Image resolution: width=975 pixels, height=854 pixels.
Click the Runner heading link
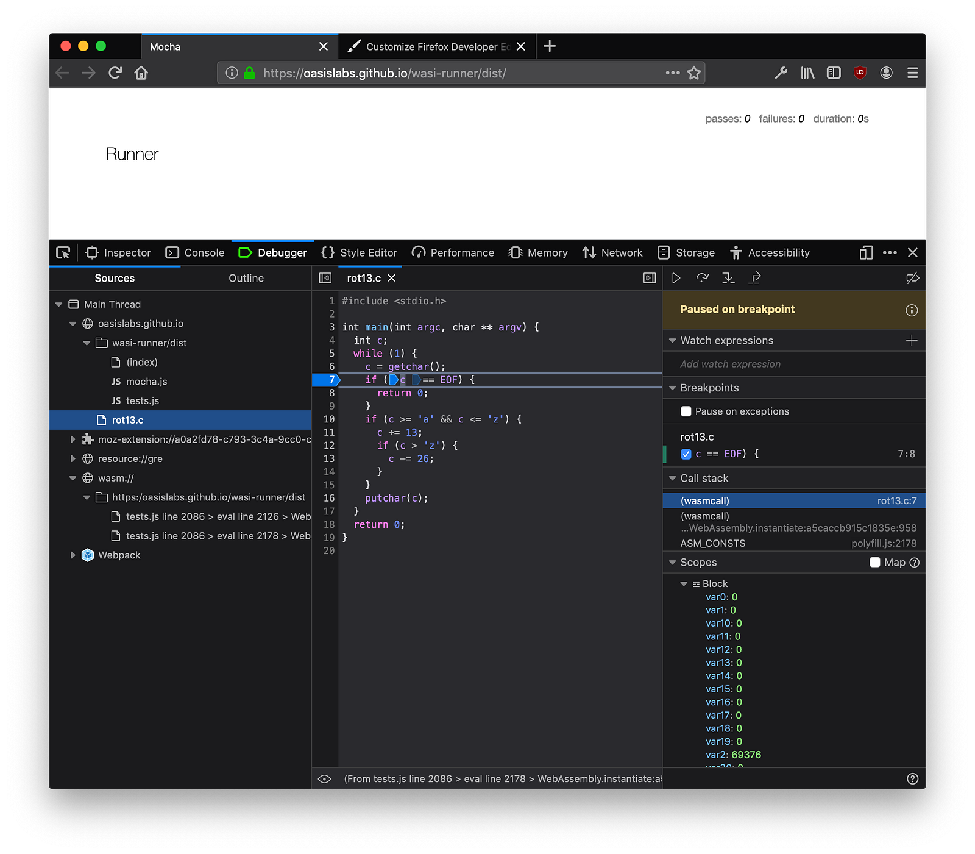(x=132, y=154)
